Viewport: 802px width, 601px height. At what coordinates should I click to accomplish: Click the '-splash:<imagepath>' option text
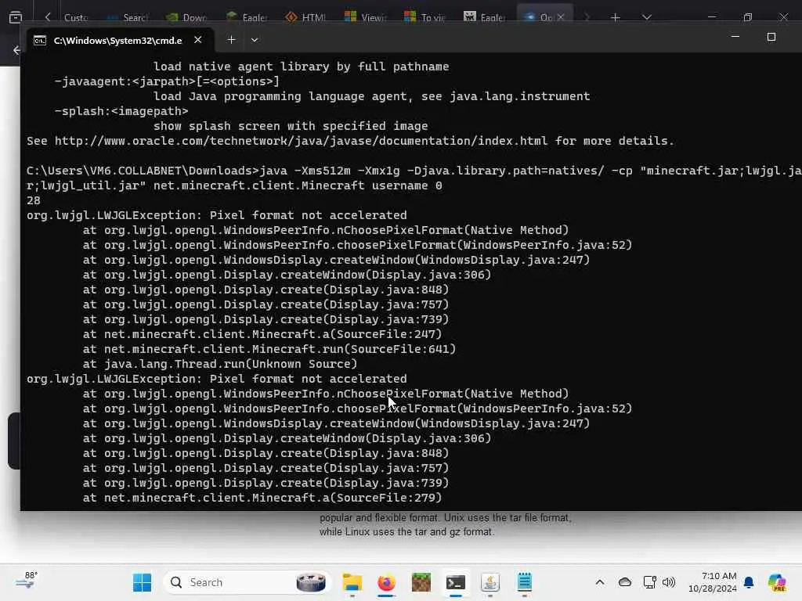coord(121,111)
